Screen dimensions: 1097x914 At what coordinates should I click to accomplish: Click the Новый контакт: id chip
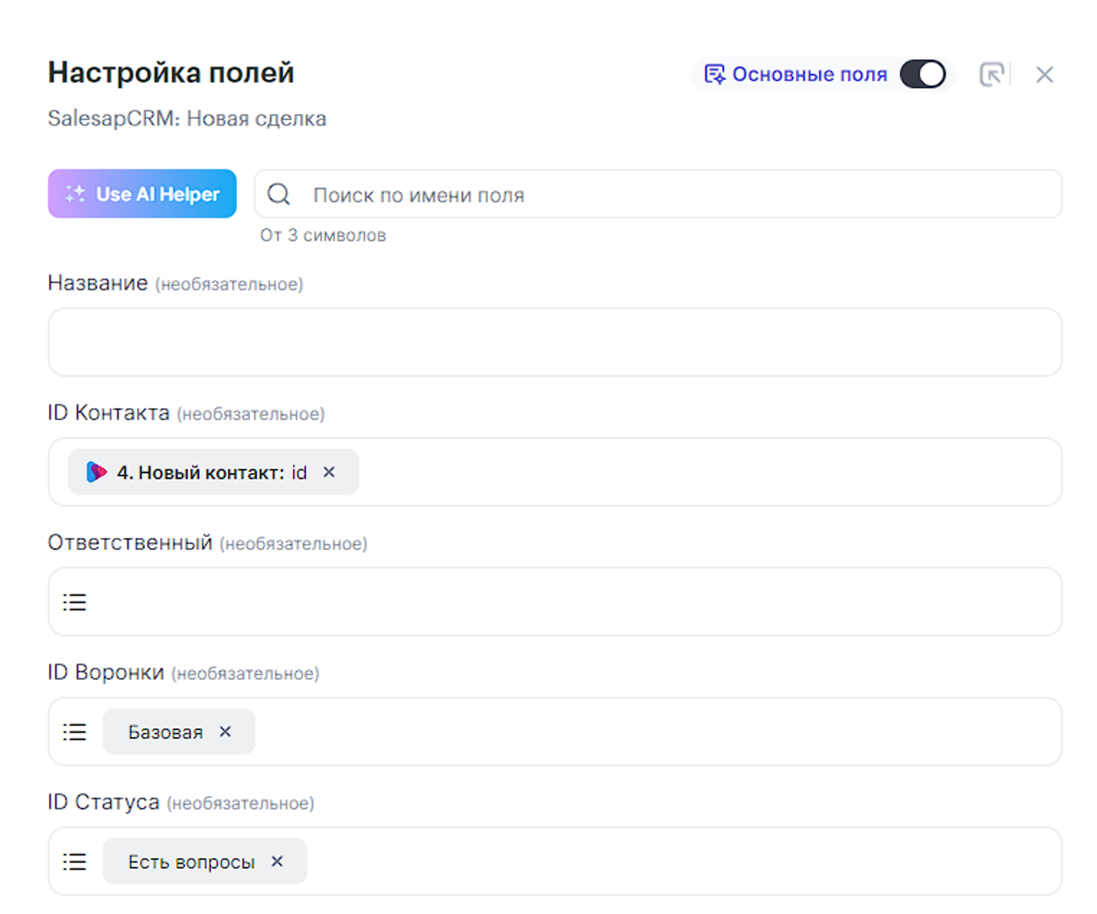tap(211, 473)
